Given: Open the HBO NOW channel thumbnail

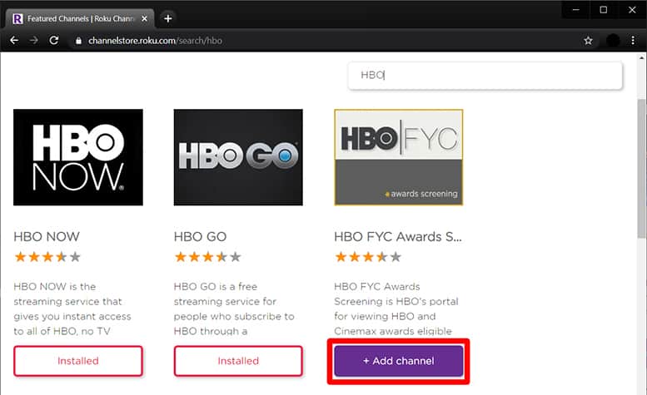Looking at the screenshot, I should click(x=78, y=157).
